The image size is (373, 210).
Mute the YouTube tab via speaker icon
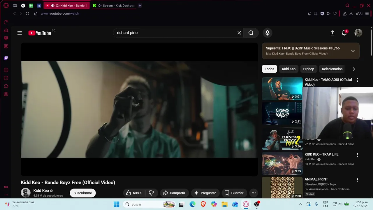(52, 6)
